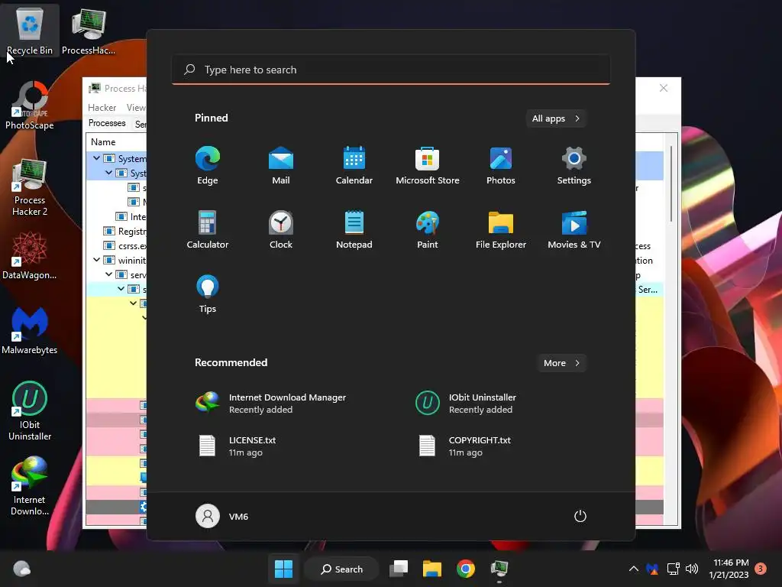Viewport: 782px width, 587px height.
Task: Open Microsoft Store pinned app
Action: click(428, 166)
